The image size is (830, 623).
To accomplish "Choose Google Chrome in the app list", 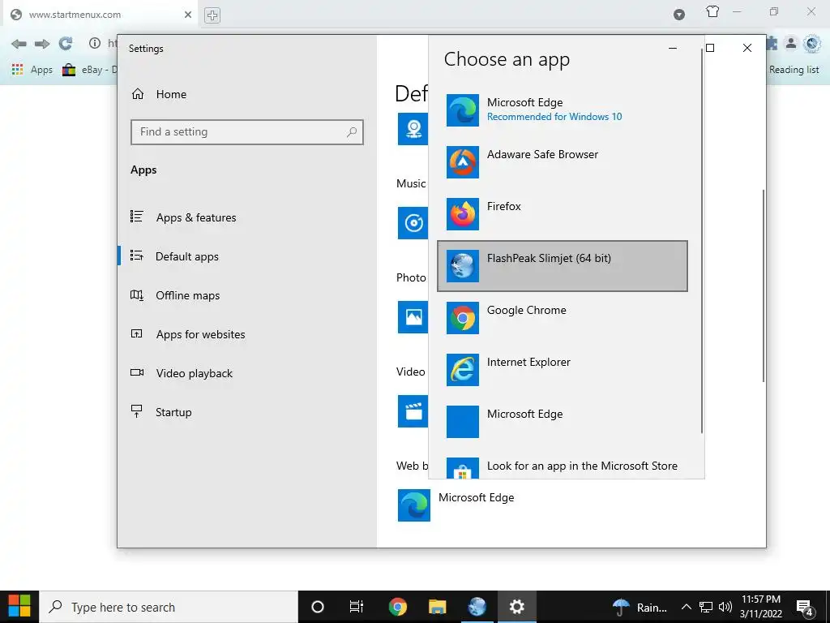I will coord(563,318).
